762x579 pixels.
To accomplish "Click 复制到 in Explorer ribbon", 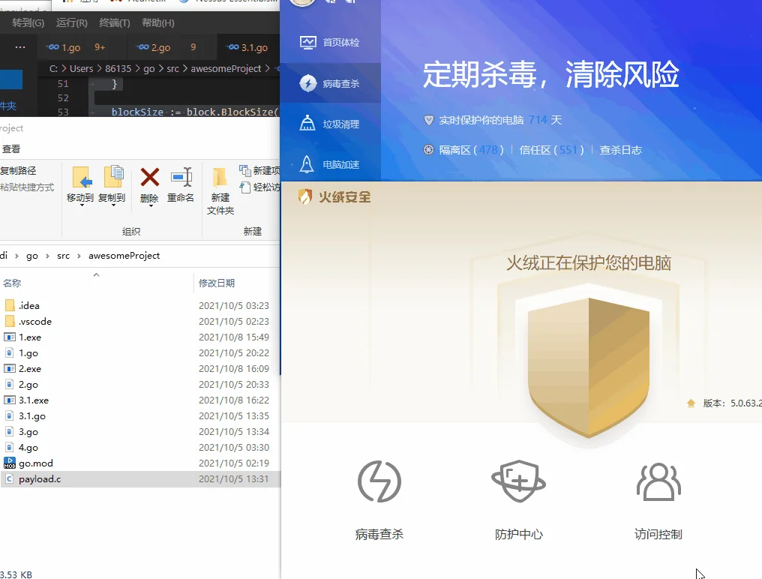I will (x=112, y=184).
